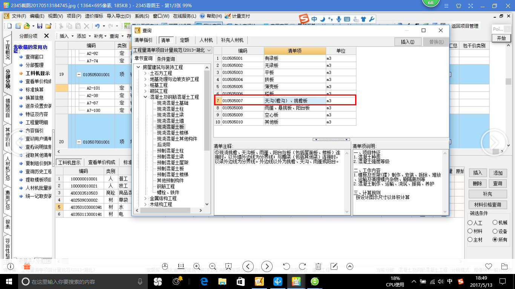The image size is (515, 289).
Task: Click the Windows taskbar search box
Action: [x=83, y=281]
